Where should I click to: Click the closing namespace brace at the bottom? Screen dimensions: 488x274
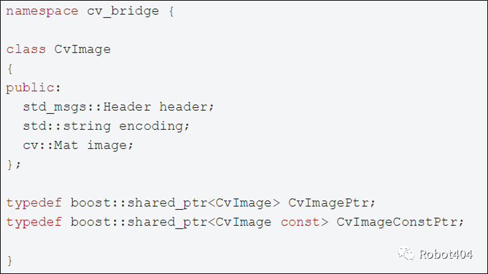point(10,260)
